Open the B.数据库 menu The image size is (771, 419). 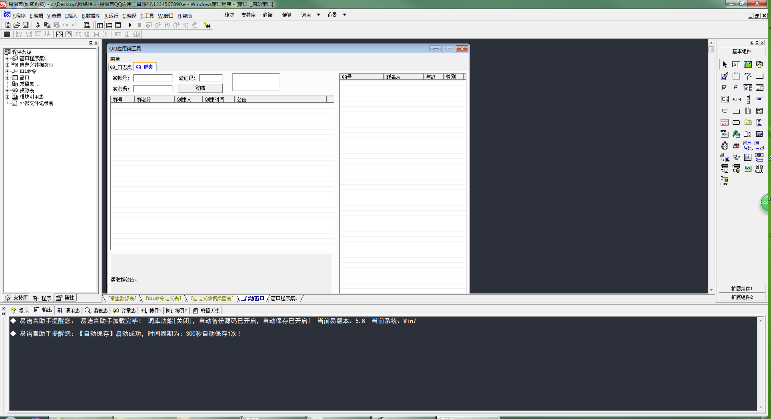(91, 16)
